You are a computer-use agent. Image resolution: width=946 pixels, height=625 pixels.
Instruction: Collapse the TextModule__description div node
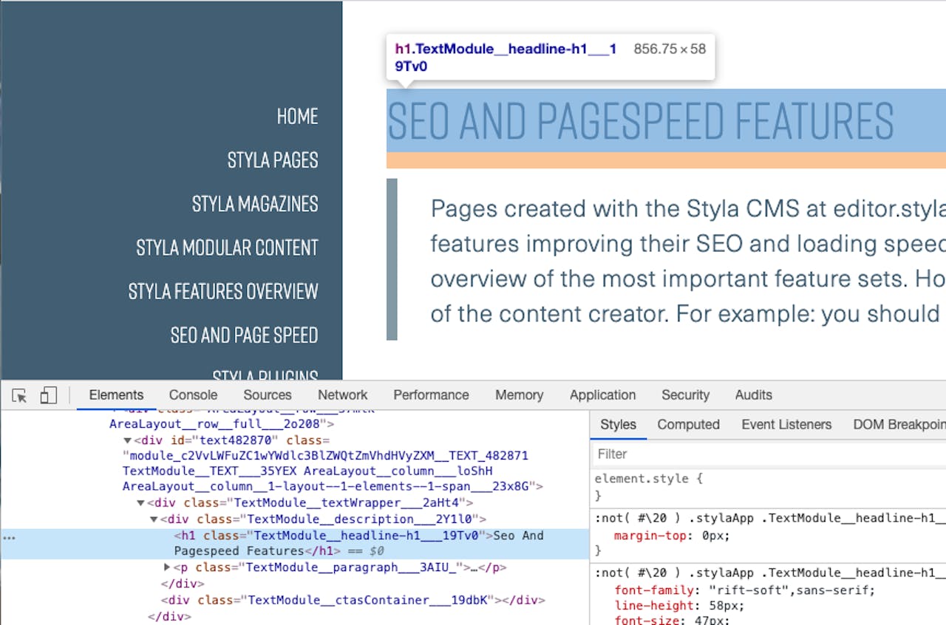(154, 519)
